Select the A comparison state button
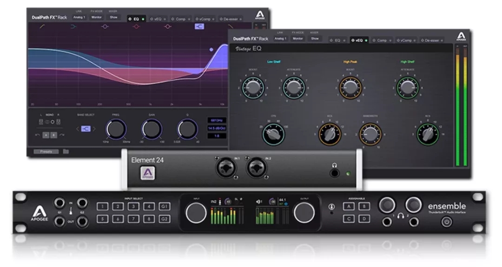Screen dimensions: 502x267 click(x=46, y=135)
